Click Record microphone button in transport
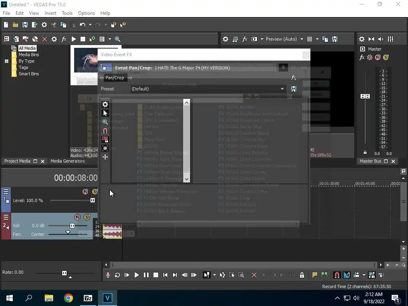 pos(108,275)
